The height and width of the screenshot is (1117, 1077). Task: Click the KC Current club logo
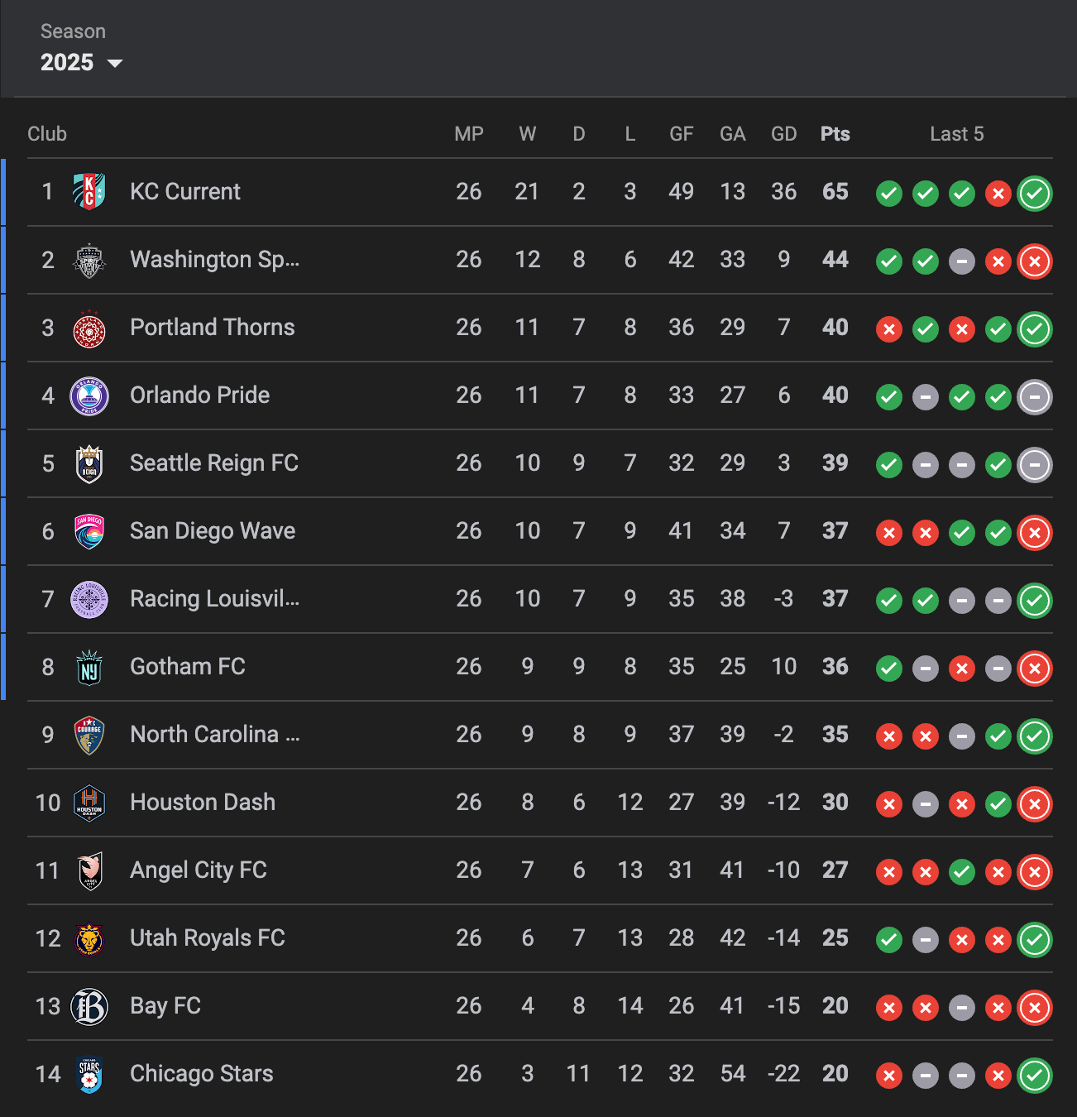tap(89, 192)
